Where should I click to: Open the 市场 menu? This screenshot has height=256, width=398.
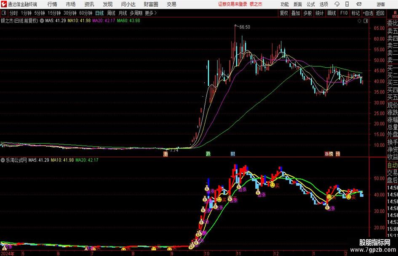point(71,4)
